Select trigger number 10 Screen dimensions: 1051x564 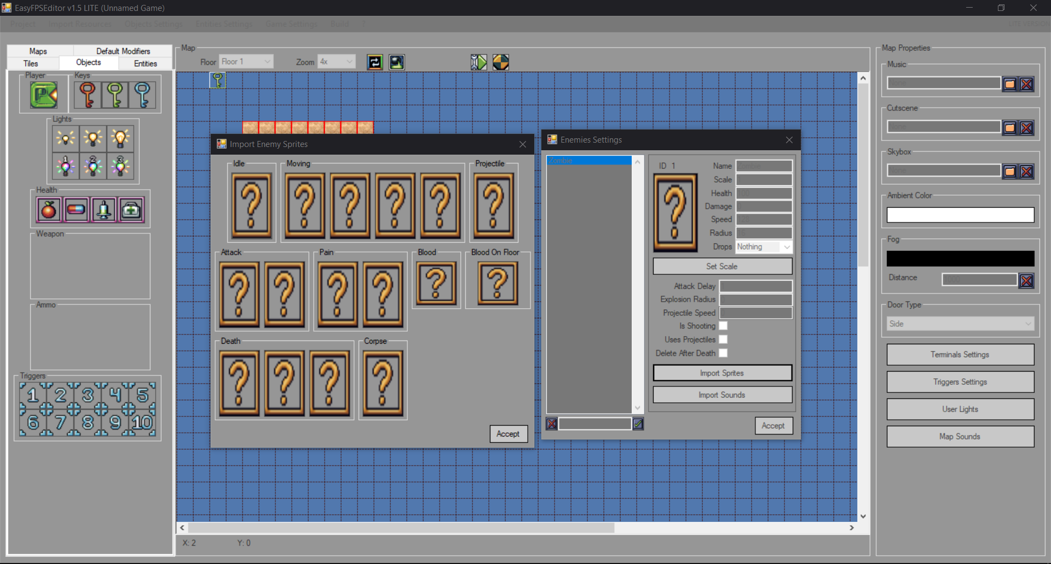(142, 422)
